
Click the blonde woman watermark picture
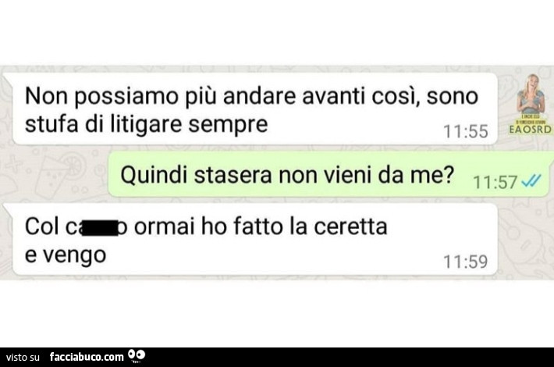[x=531, y=94]
